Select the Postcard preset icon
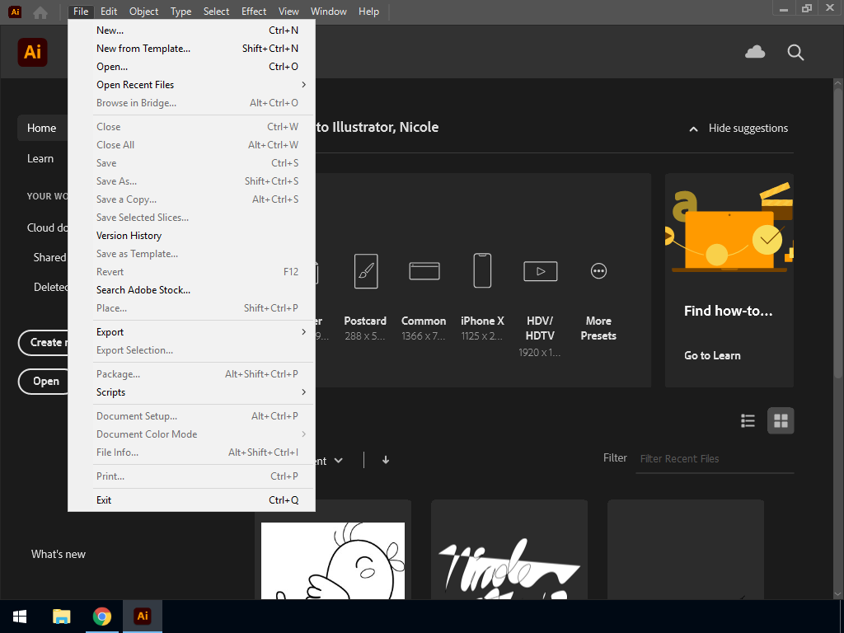The image size is (844, 633). pos(366,270)
